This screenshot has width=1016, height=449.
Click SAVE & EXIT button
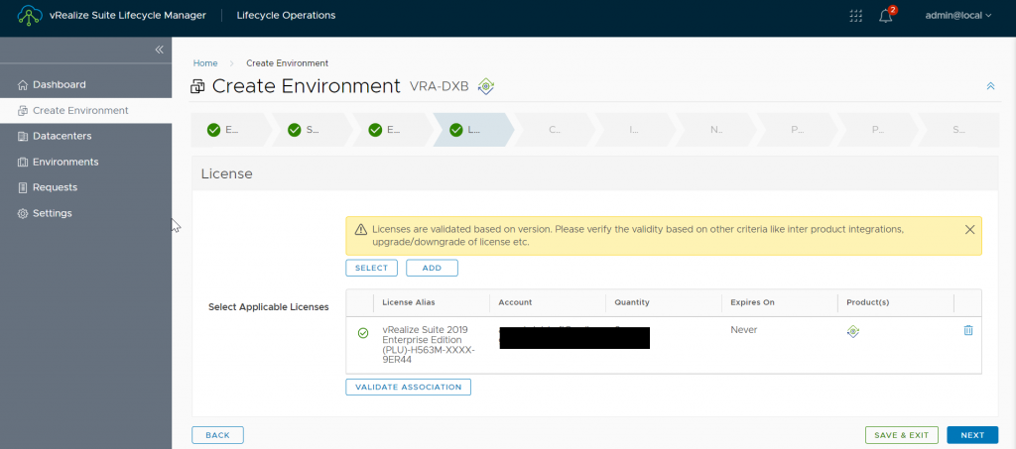[x=901, y=435]
